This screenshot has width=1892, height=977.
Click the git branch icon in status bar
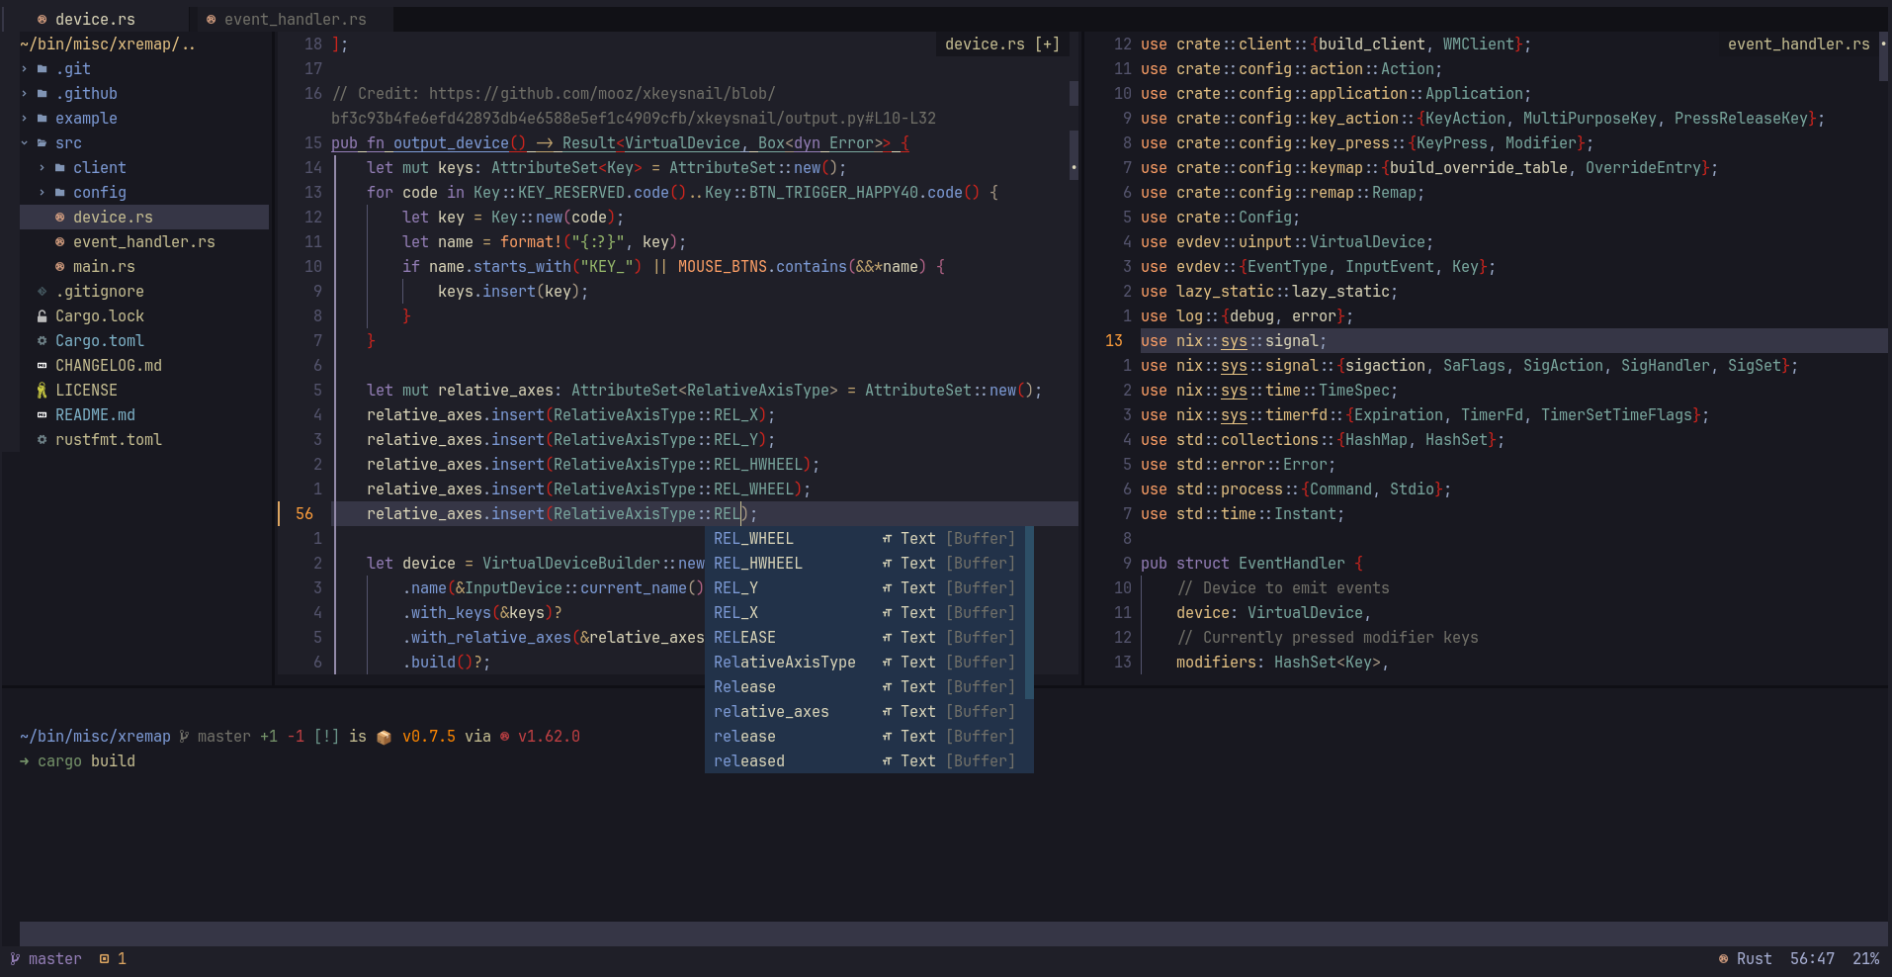point(15,958)
